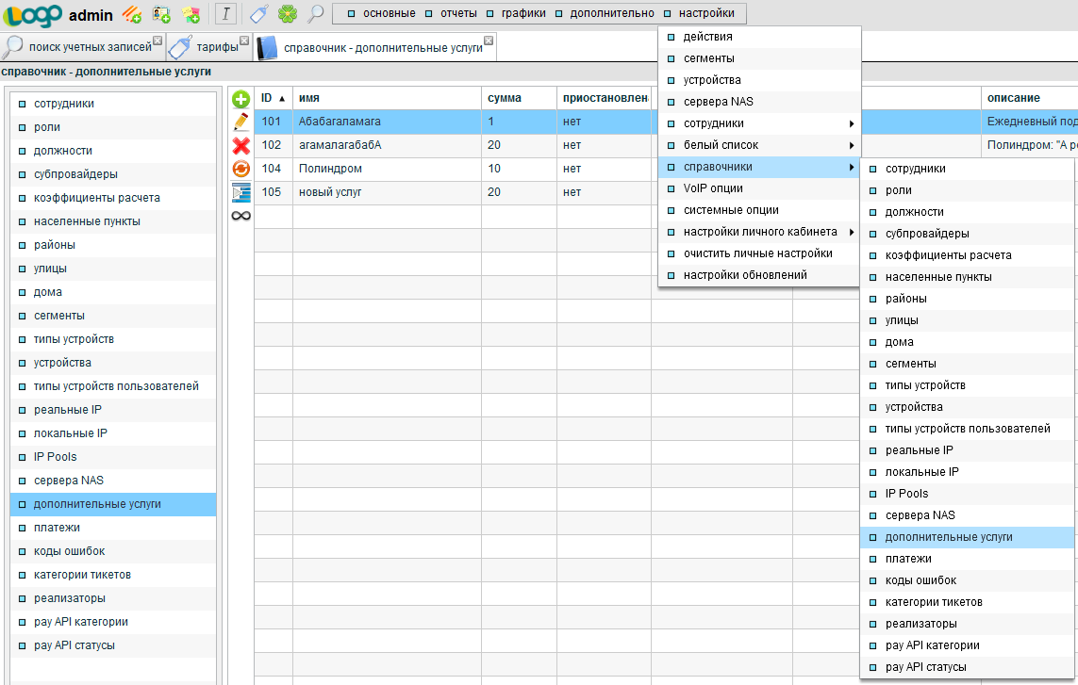Click the red X delete icon
This screenshot has height=685, width=1078.
tap(240, 145)
